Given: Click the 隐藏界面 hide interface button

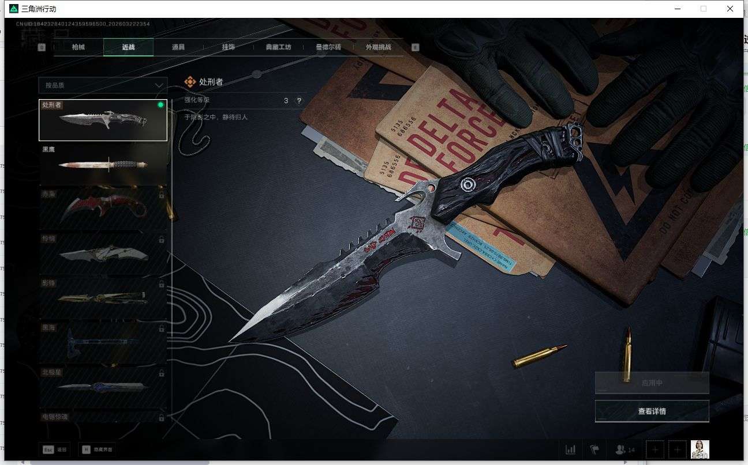Looking at the screenshot, I should pos(97,449).
